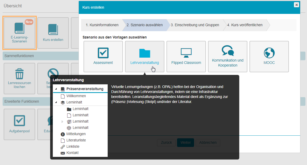
Task: Click the Kurs erstellen book icon
Action: point(53,30)
